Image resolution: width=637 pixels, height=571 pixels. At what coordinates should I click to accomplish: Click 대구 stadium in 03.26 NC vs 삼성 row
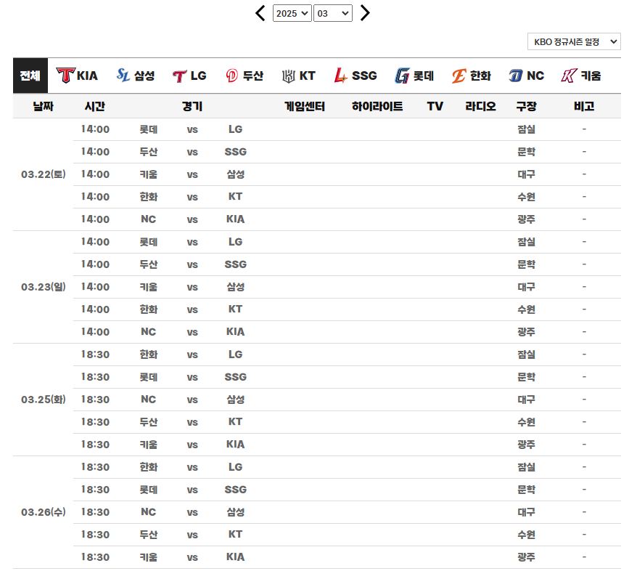click(x=526, y=512)
